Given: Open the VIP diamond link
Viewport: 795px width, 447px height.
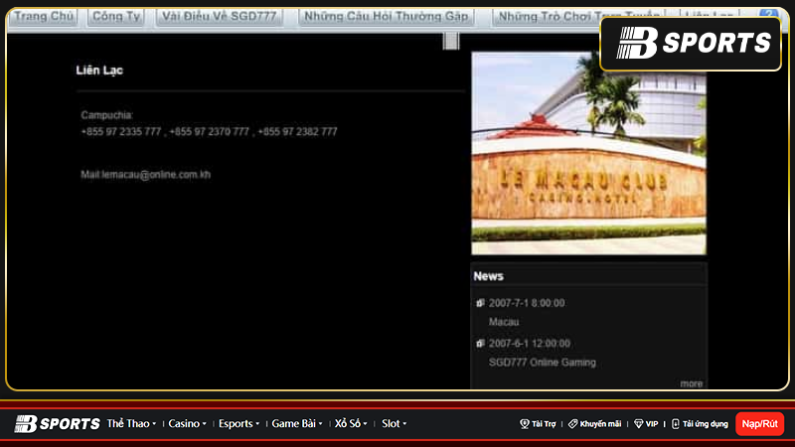Looking at the screenshot, I should (646, 424).
